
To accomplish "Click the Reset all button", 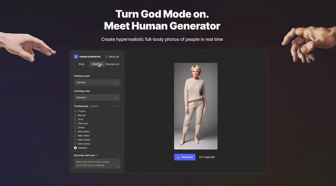I will tap(112, 57).
